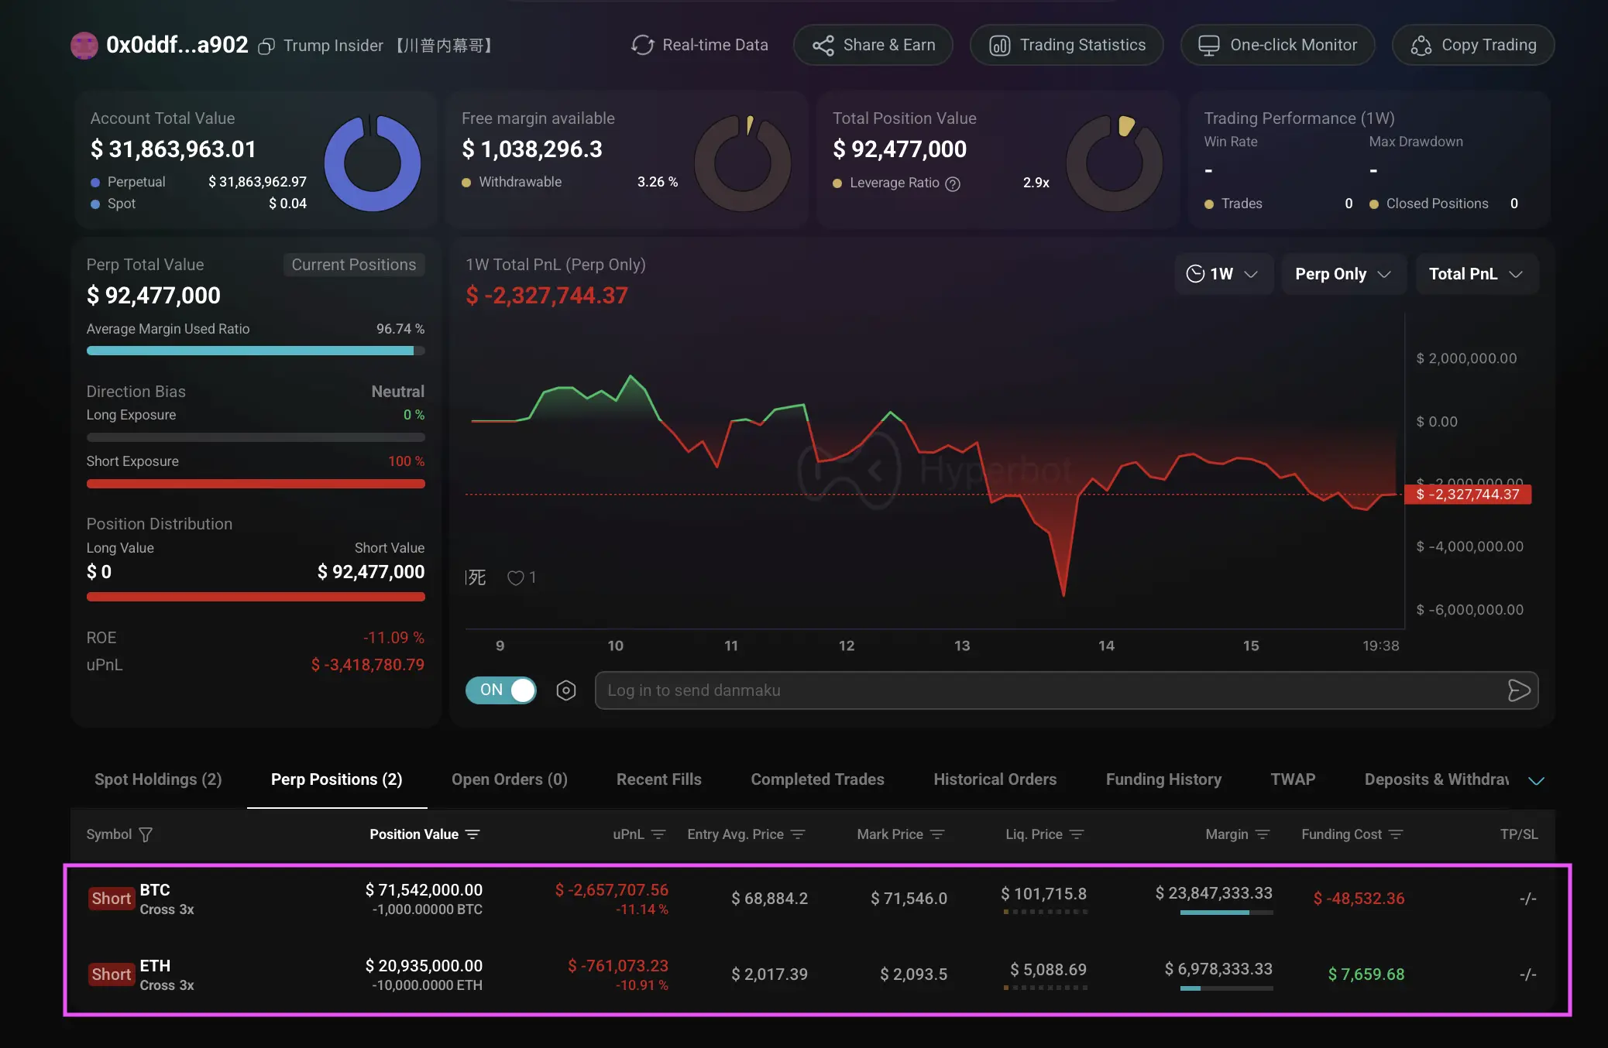Like the danmaku heart icon
The image size is (1608, 1048).
pyautogui.click(x=515, y=577)
